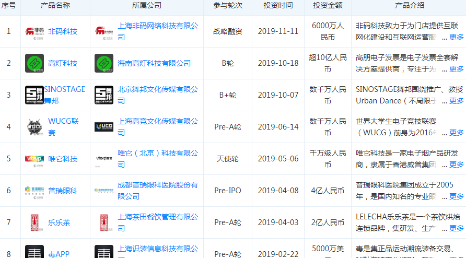Click the 战略融资 round cell
Screen dimensions: 466x258
pos(228,31)
